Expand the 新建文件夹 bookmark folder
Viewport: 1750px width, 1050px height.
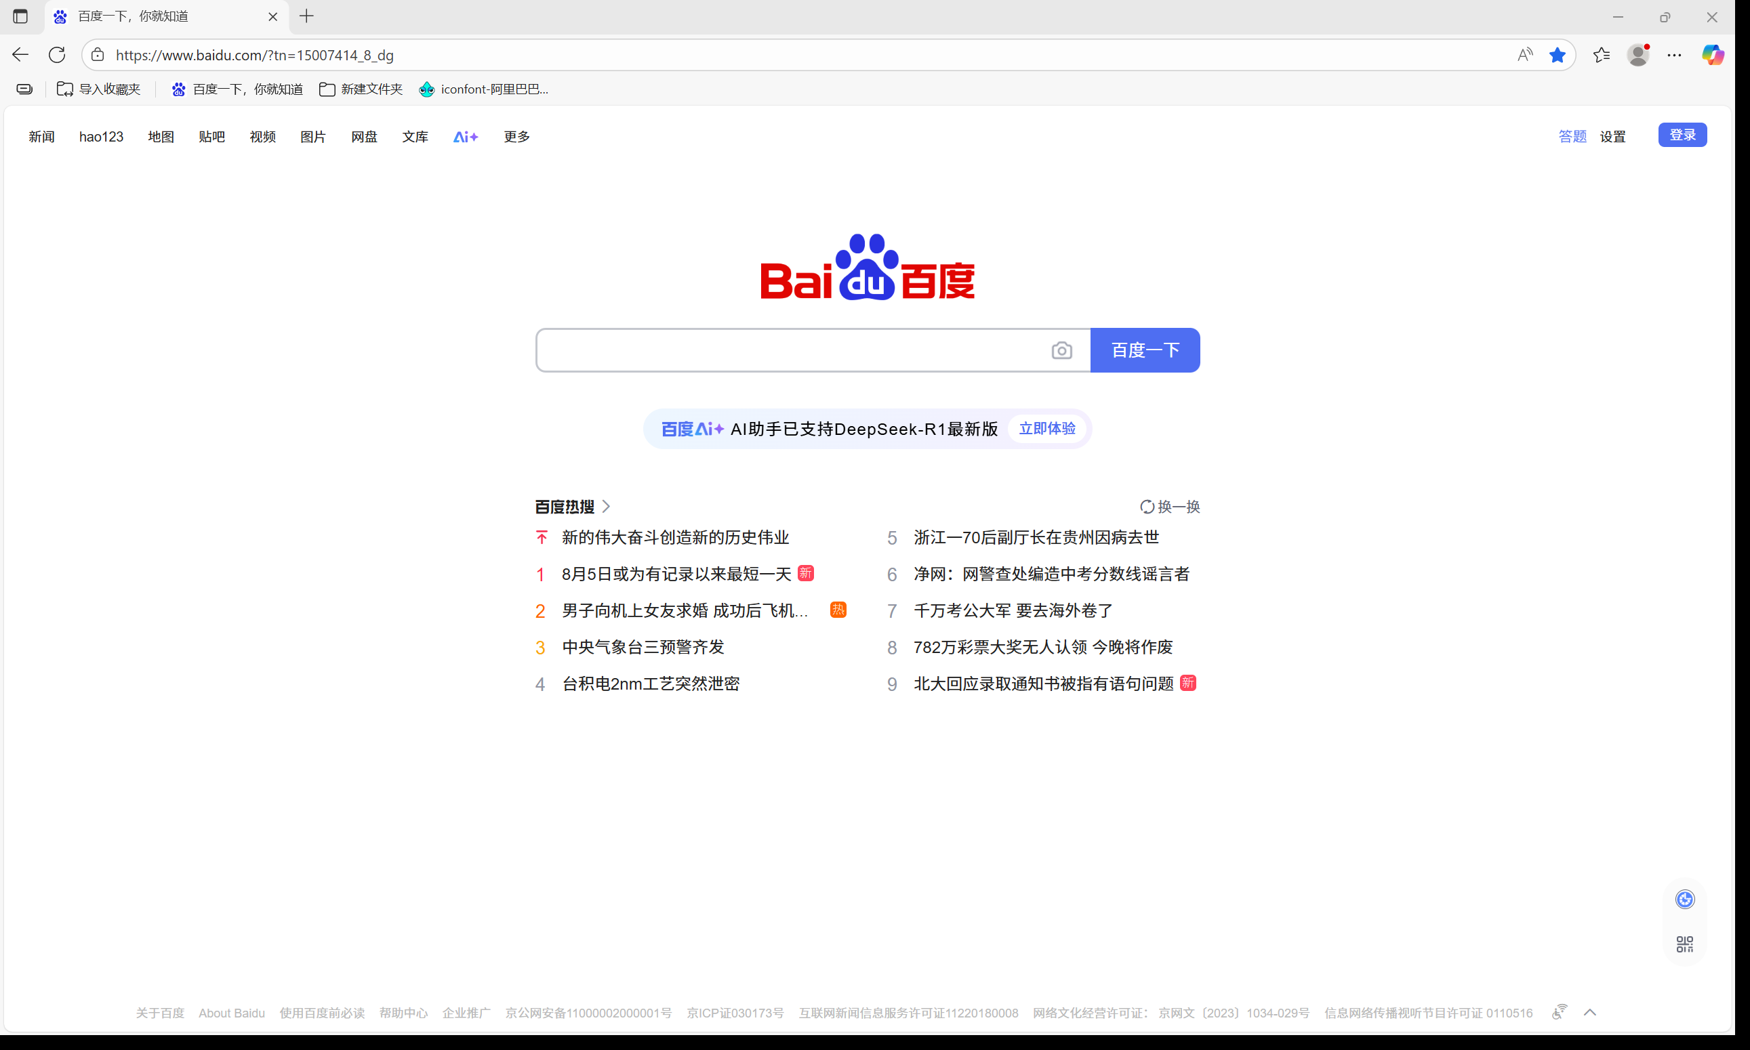point(361,89)
